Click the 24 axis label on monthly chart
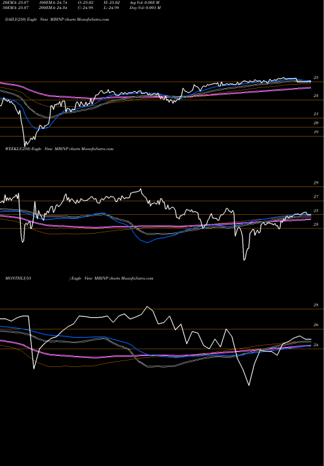The width and height of the screenshot is (324, 466). point(316,345)
